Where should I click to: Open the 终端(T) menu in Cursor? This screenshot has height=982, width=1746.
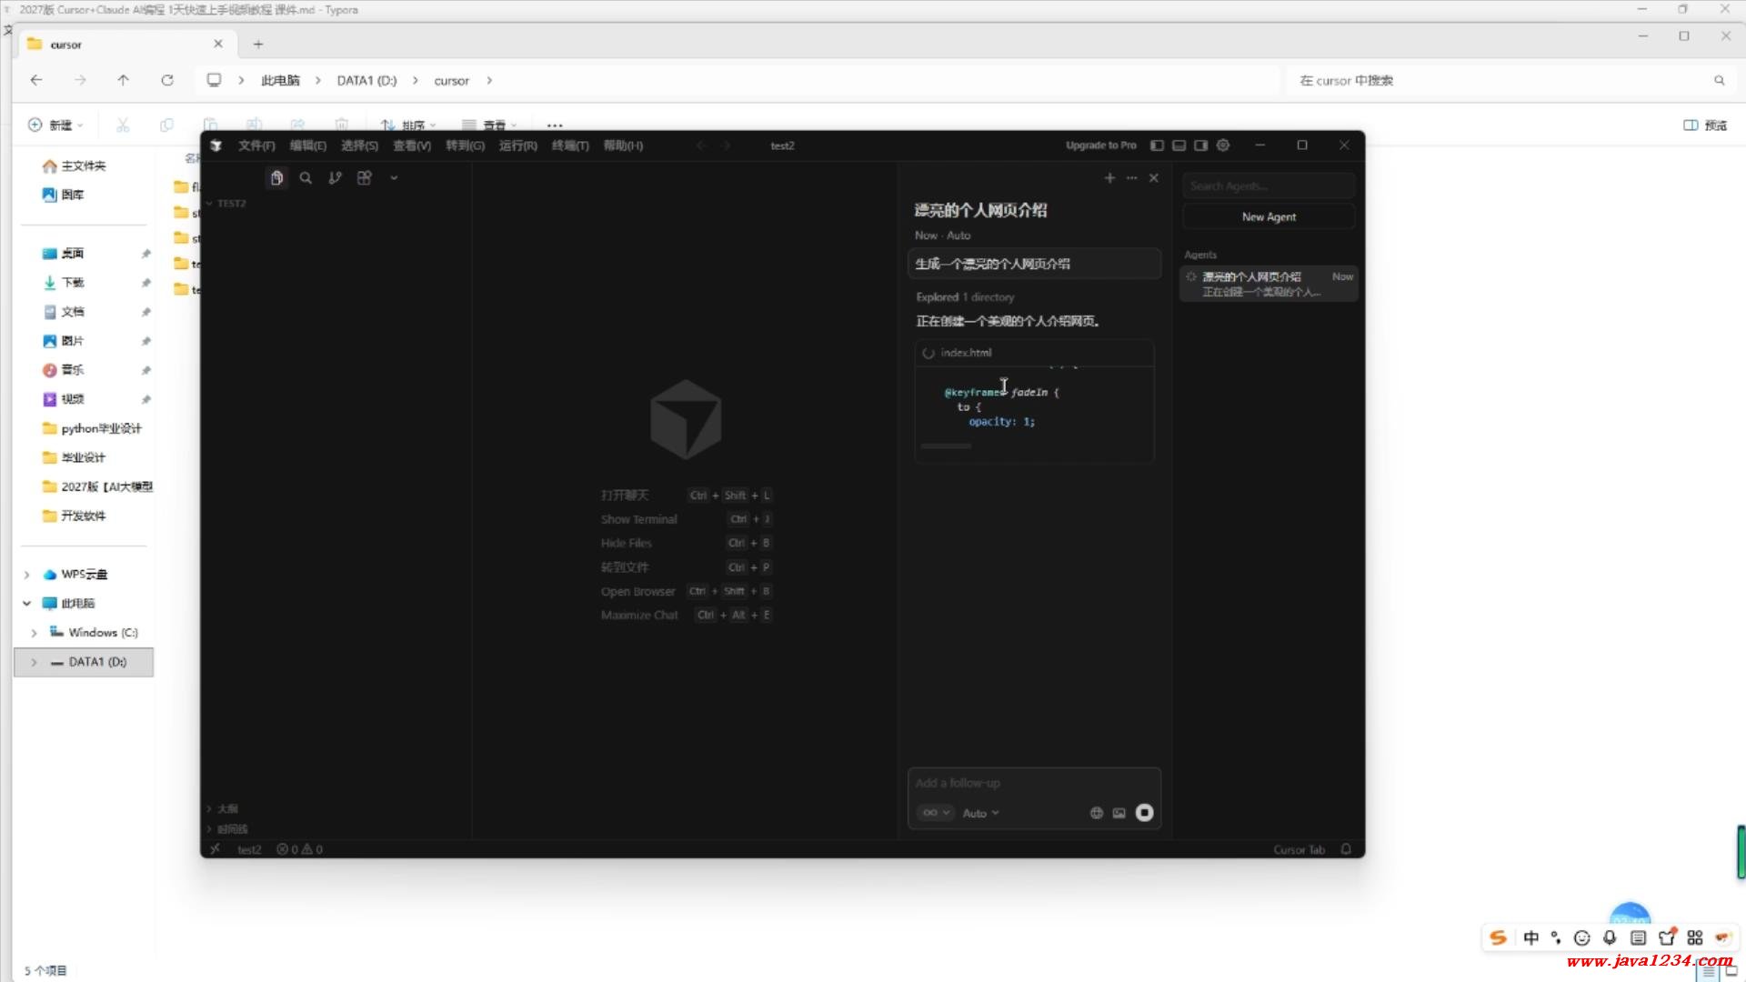(x=570, y=145)
